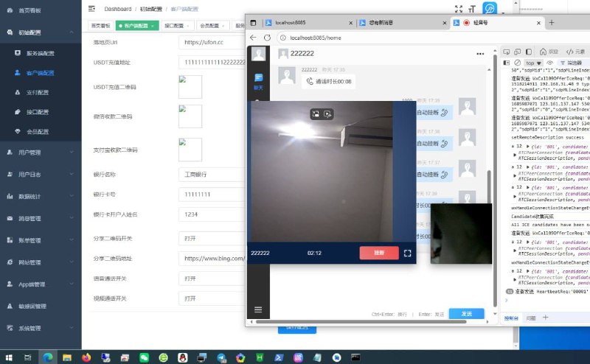Collapse the sidebar with the hamburger icon
The image size is (590, 364).
(x=91, y=9)
